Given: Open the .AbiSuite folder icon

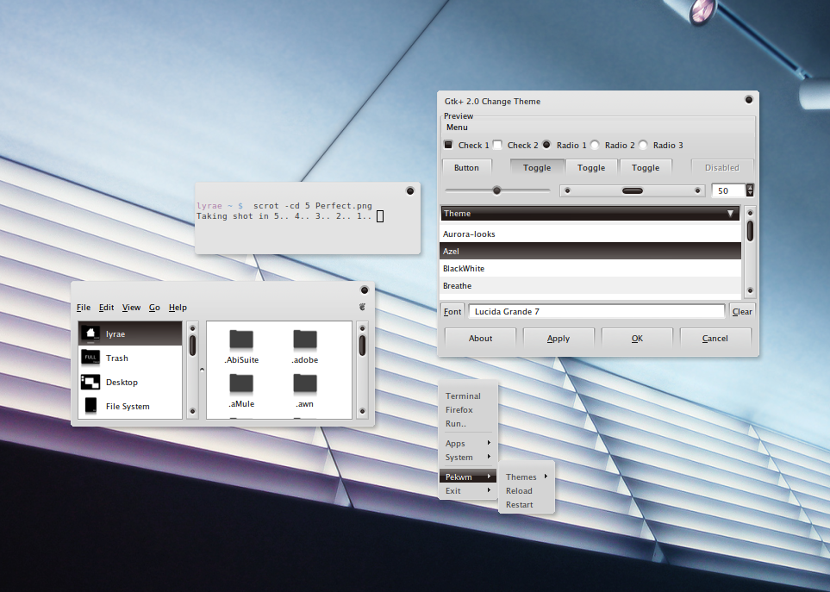Looking at the screenshot, I should [x=241, y=340].
